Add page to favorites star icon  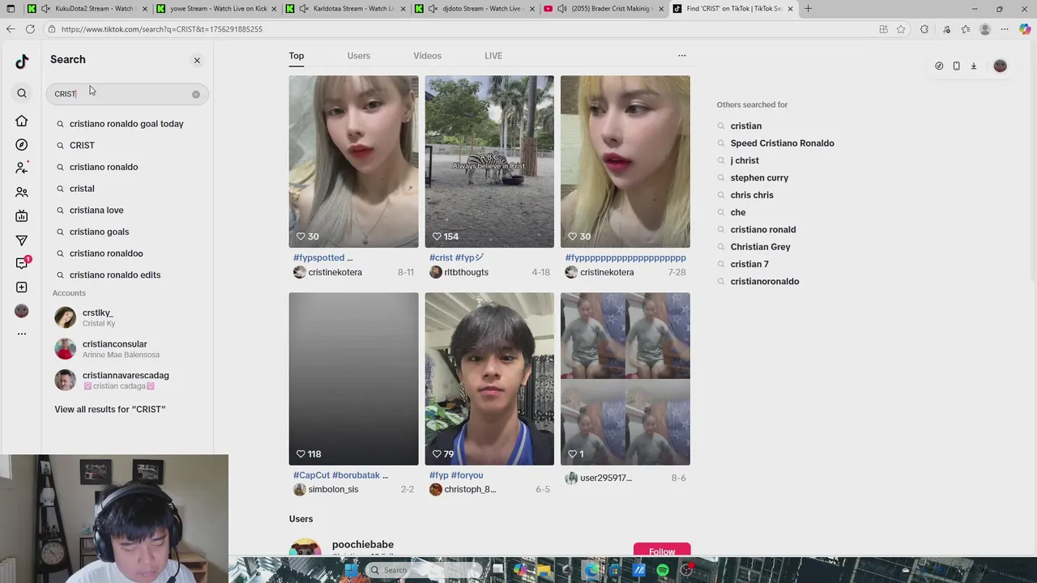901,29
